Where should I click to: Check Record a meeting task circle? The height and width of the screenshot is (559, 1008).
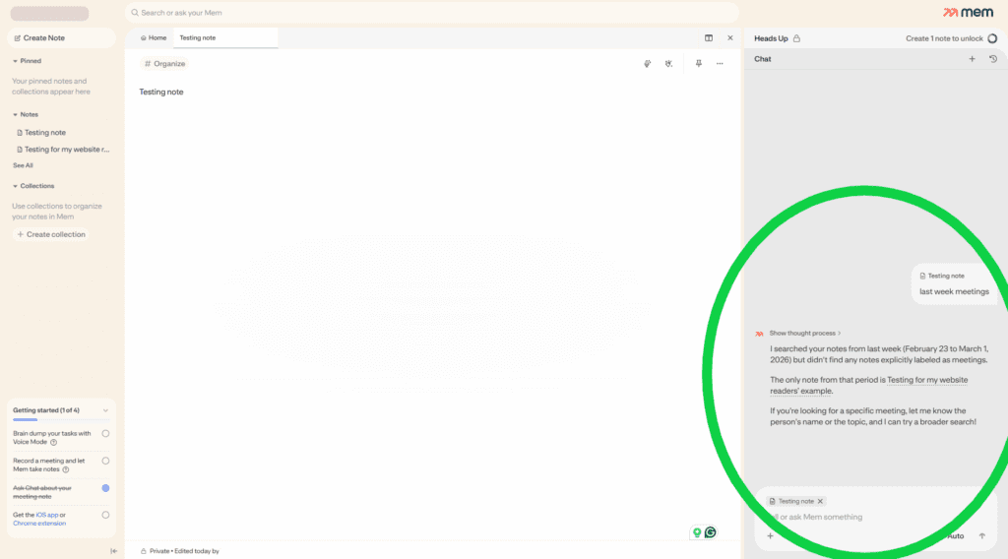(105, 461)
